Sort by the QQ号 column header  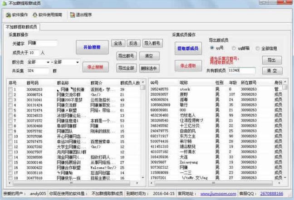point(155,83)
